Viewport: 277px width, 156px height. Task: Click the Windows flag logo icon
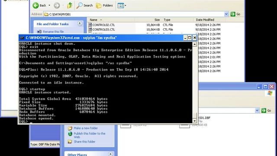(x=270, y=93)
